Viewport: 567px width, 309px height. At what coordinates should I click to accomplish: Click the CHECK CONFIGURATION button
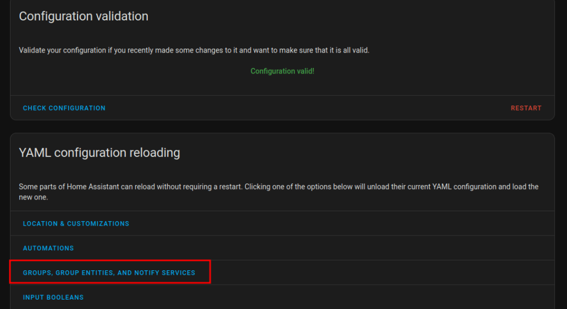(64, 108)
